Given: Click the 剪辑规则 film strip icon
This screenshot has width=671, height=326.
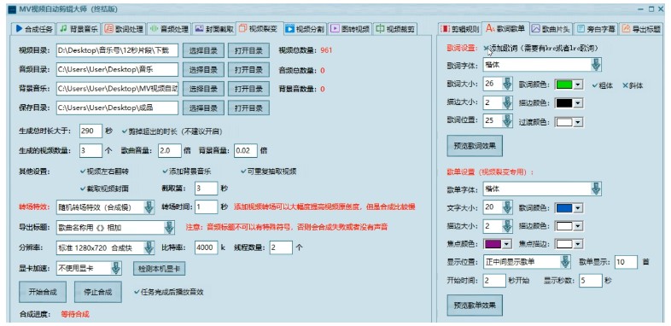Looking at the screenshot, I should (x=445, y=29).
